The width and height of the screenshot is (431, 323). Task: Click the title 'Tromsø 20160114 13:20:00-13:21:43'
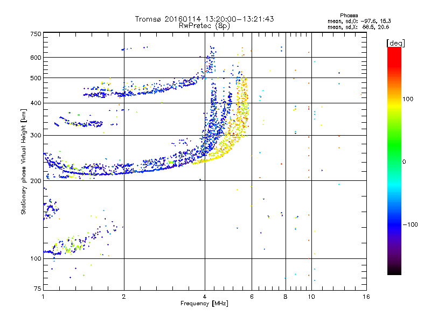point(205,19)
